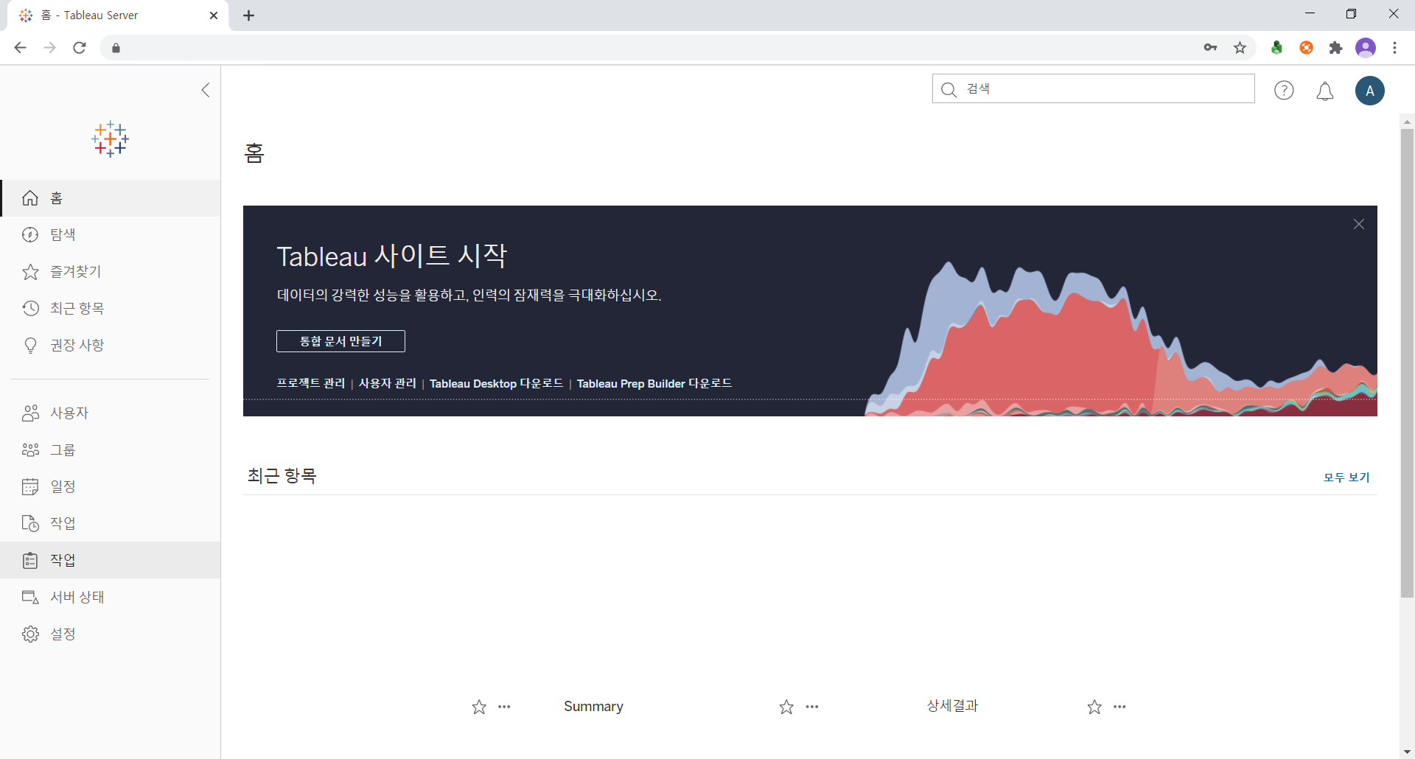The height and width of the screenshot is (759, 1415).
Task: Click the 모두 보기 link
Action: click(x=1346, y=478)
